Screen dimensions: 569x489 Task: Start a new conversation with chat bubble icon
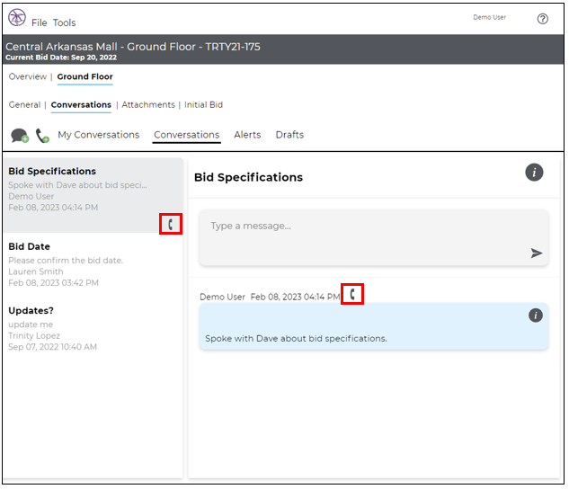pos(20,136)
